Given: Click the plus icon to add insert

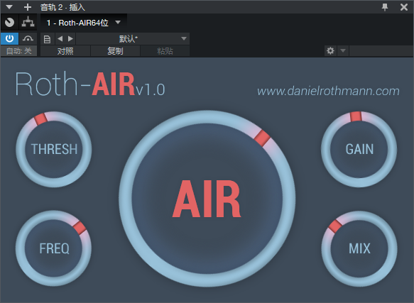Looking at the screenshot, I should tap(28, 7).
